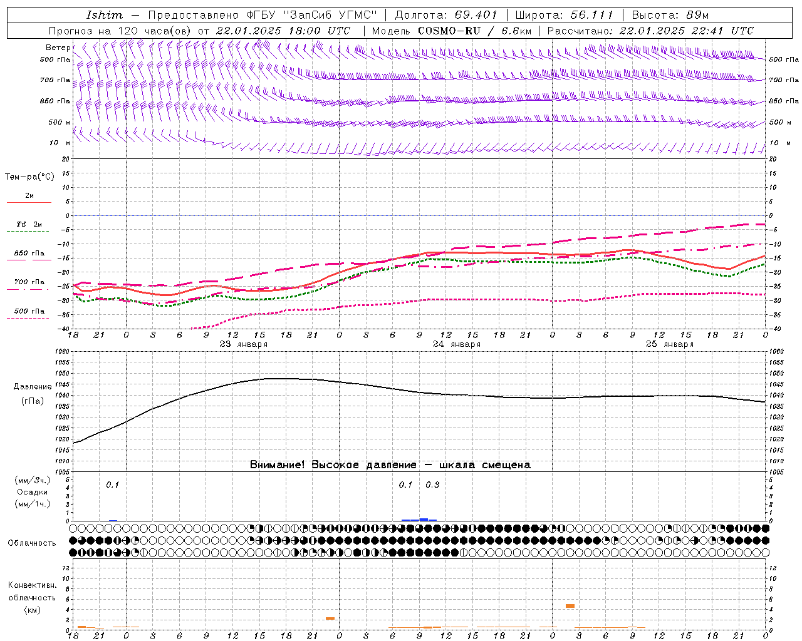Viewport: 802px width, 641px height.
Task: Click the Широта: 56.111 field
Action: click(564, 15)
